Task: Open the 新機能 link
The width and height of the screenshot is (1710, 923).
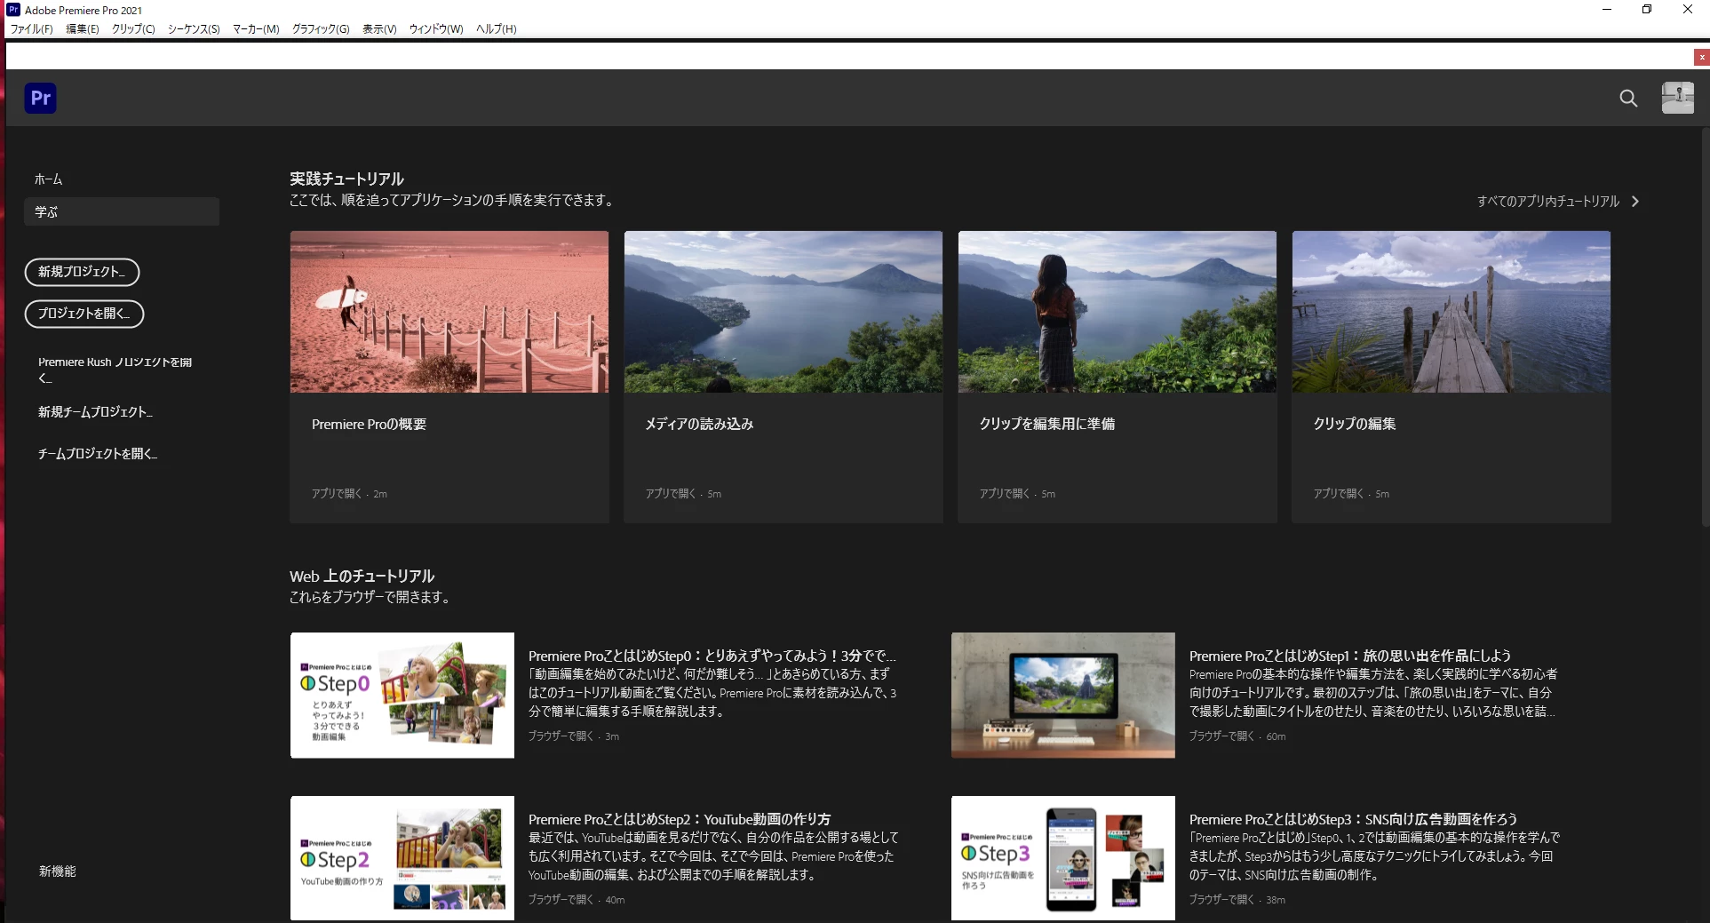Action: click(58, 871)
